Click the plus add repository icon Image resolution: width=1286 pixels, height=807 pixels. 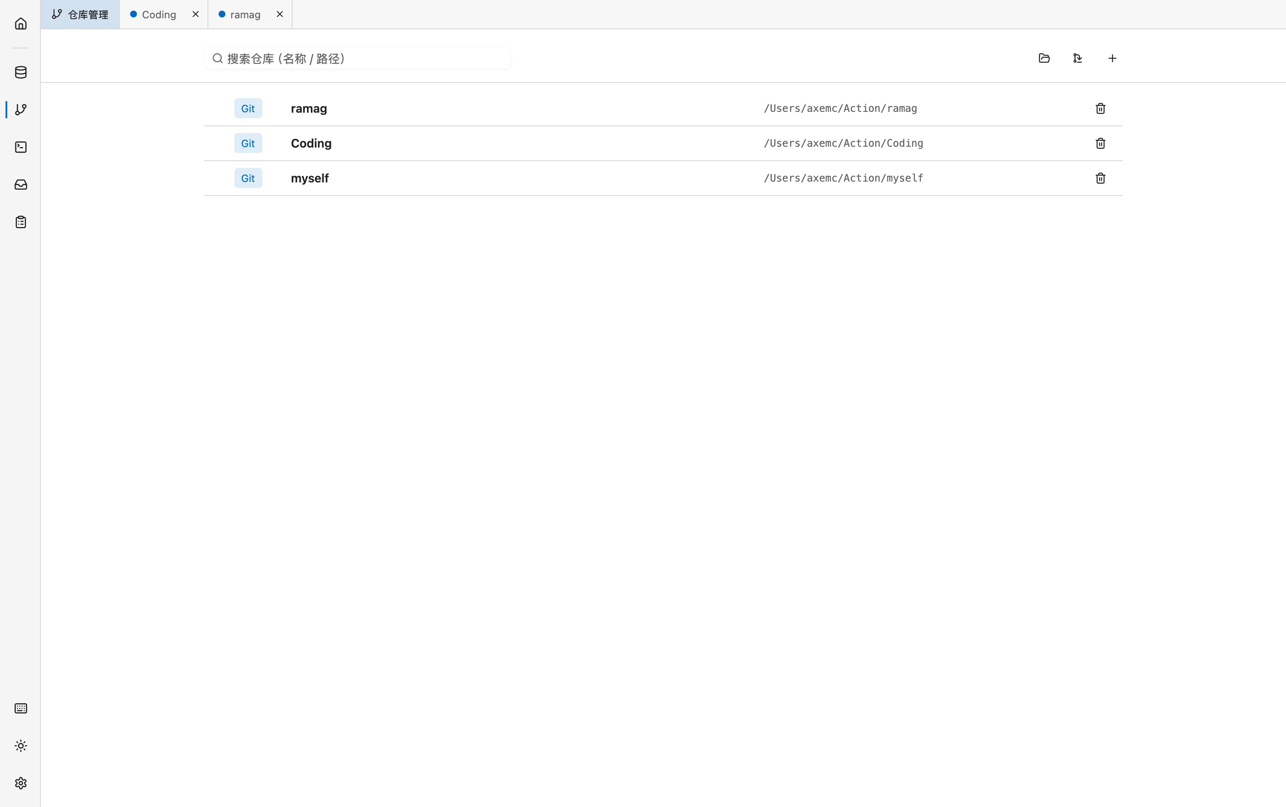[x=1112, y=58]
